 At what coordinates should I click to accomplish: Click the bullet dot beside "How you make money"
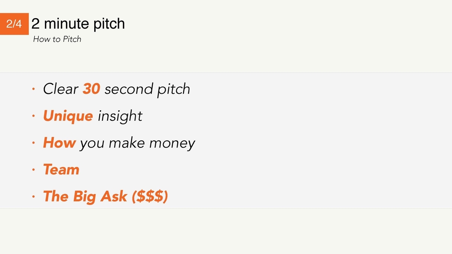(x=34, y=143)
